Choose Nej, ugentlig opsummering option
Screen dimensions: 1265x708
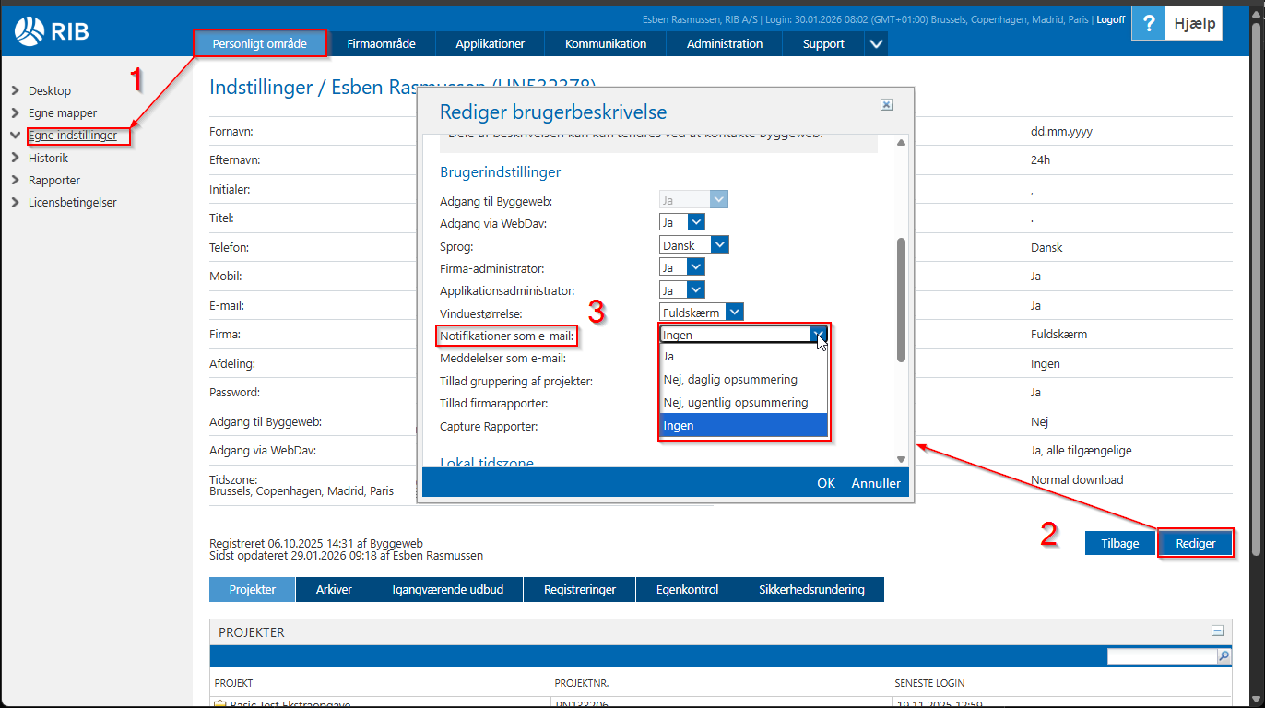[x=743, y=402]
